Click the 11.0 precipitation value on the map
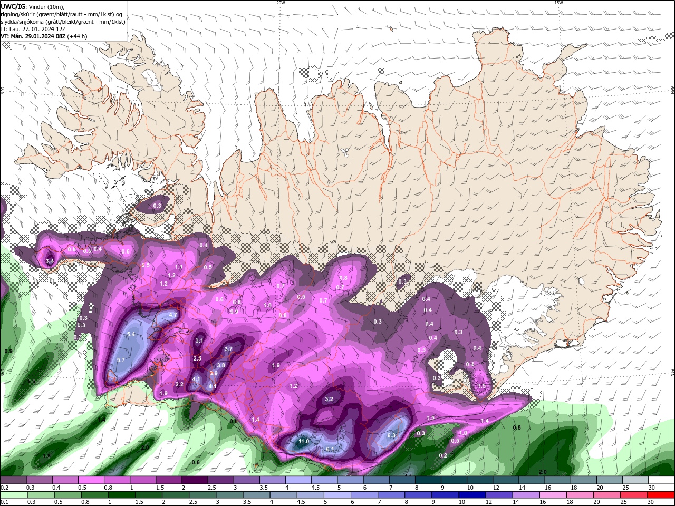This screenshot has height=506, width=675. 304,441
